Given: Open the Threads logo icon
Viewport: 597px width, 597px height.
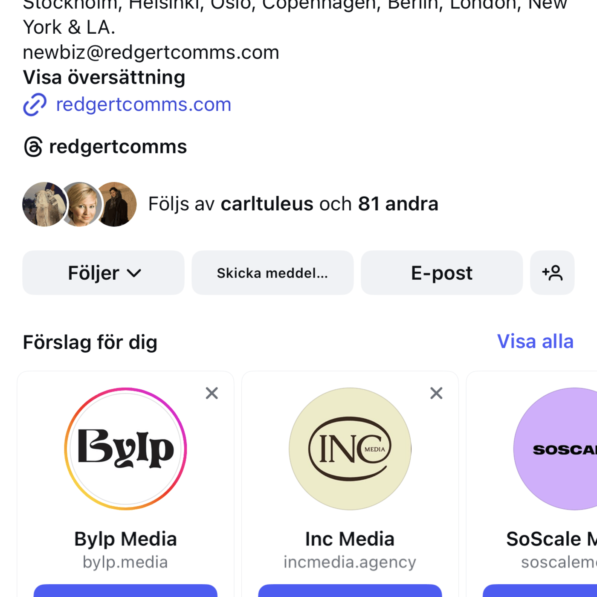Looking at the screenshot, I should pos(33,147).
